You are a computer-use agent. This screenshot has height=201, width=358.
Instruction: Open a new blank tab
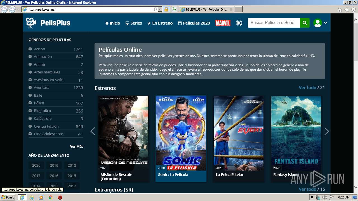238,9
